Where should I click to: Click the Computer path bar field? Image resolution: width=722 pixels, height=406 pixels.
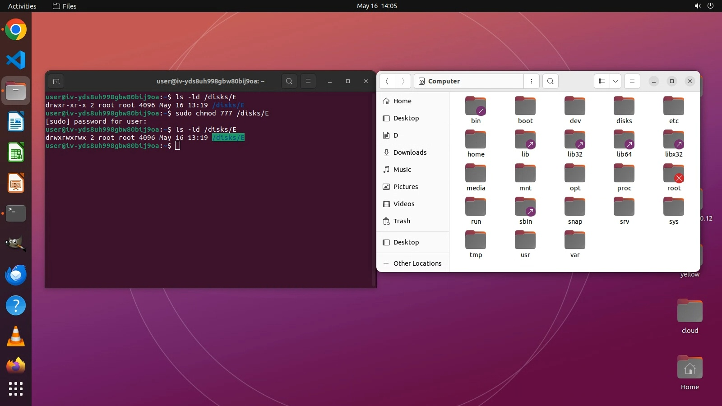469,81
